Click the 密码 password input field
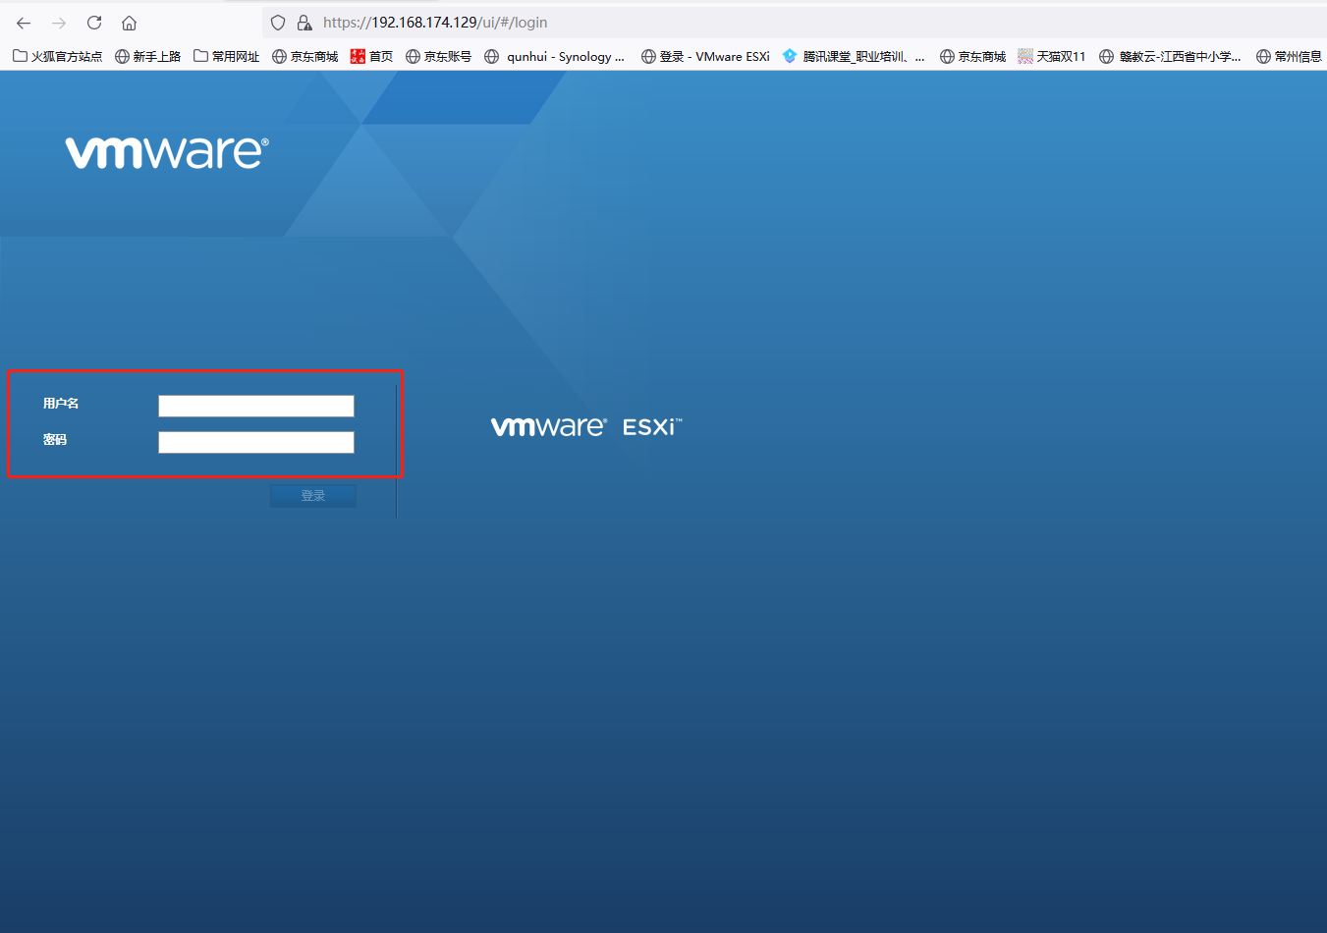This screenshot has width=1327, height=933. pos(255,442)
